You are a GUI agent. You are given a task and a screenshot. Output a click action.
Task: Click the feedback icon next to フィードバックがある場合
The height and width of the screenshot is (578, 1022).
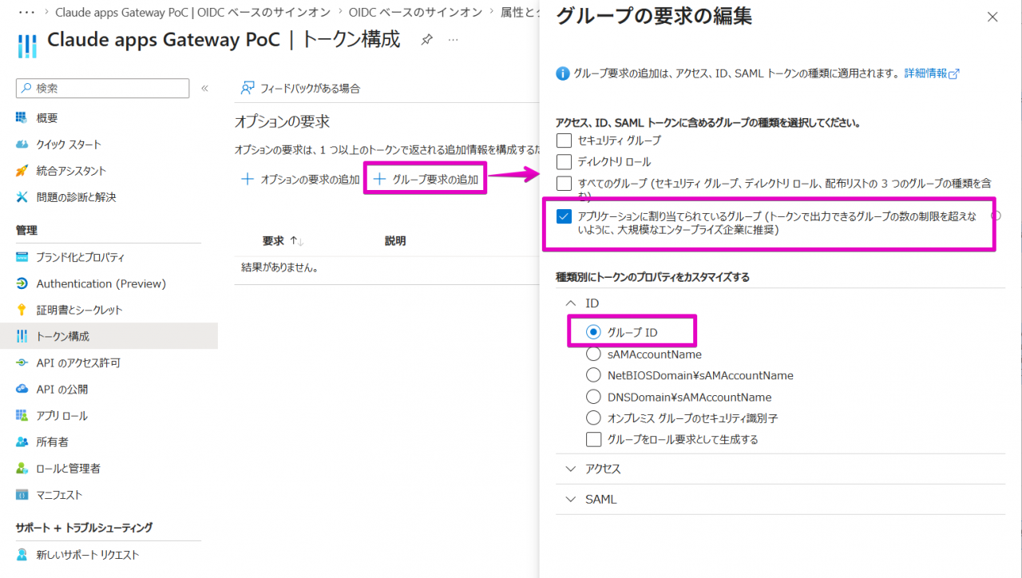click(x=248, y=88)
